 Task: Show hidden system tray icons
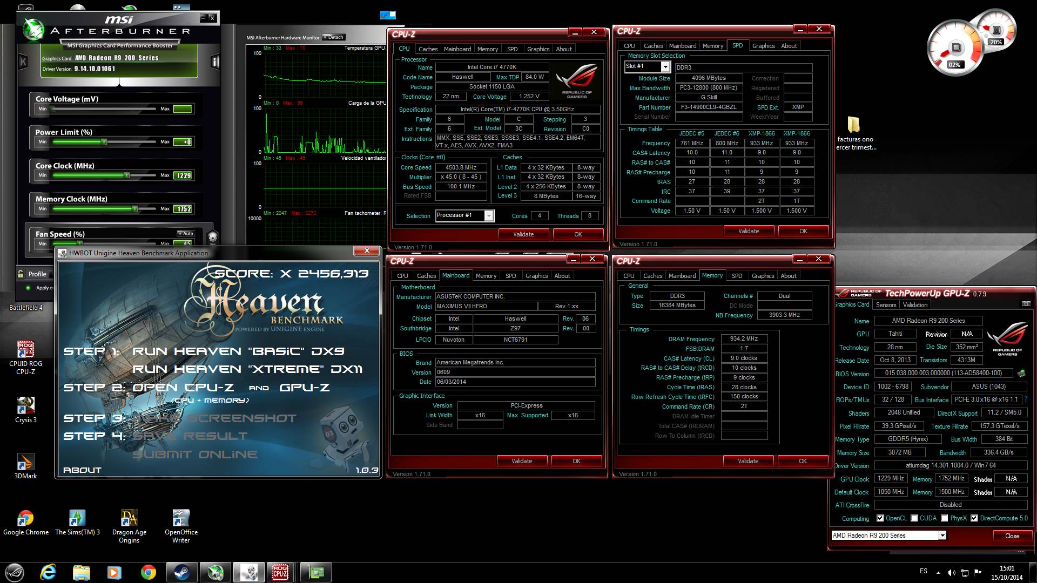[x=938, y=573]
